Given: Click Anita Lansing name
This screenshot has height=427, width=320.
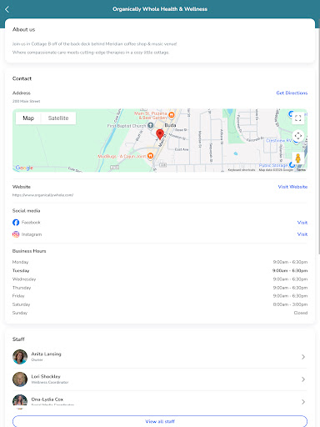Looking at the screenshot, I should pyautogui.click(x=46, y=354).
